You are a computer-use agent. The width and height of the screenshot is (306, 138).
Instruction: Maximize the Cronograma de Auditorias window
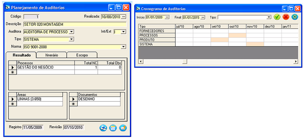292,9
